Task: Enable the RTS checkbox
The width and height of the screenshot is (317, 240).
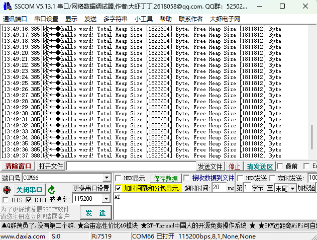Action: click(x=6, y=200)
